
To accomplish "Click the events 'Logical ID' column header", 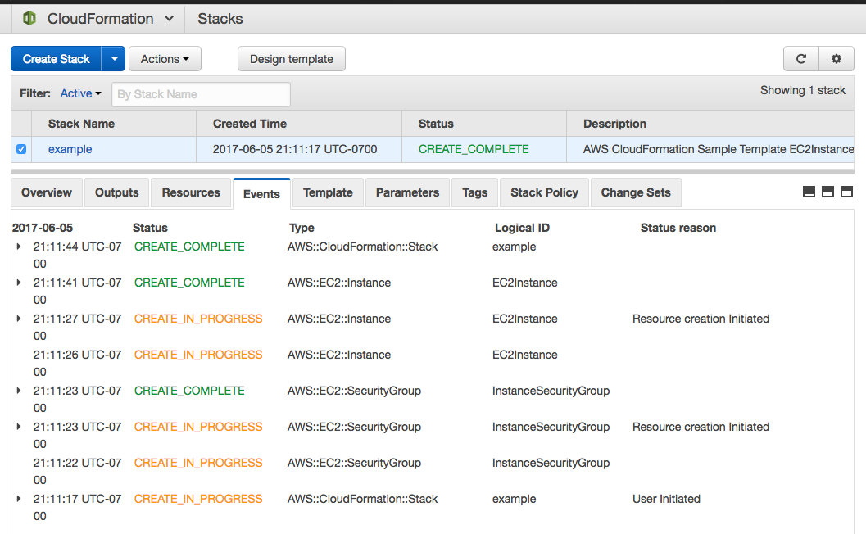I will [x=522, y=228].
